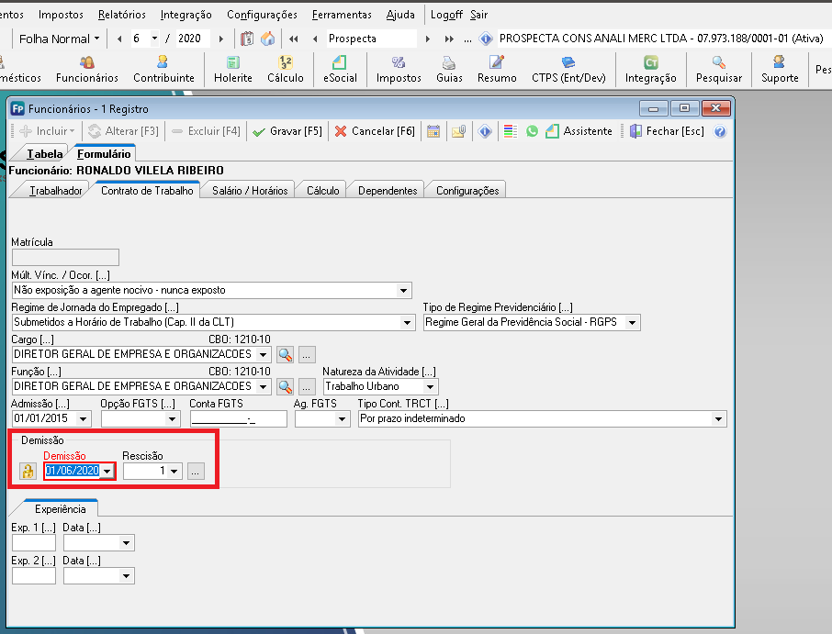Open the Natureza da Atividade dropdown
The height and width of the screenshot is (634, 832).
click(x=430, y=386)
